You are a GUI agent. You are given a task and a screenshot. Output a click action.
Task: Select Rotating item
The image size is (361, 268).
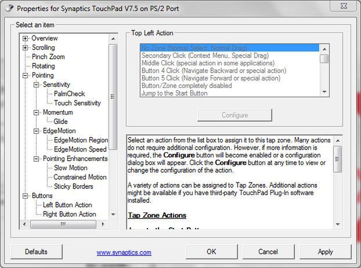44,66
